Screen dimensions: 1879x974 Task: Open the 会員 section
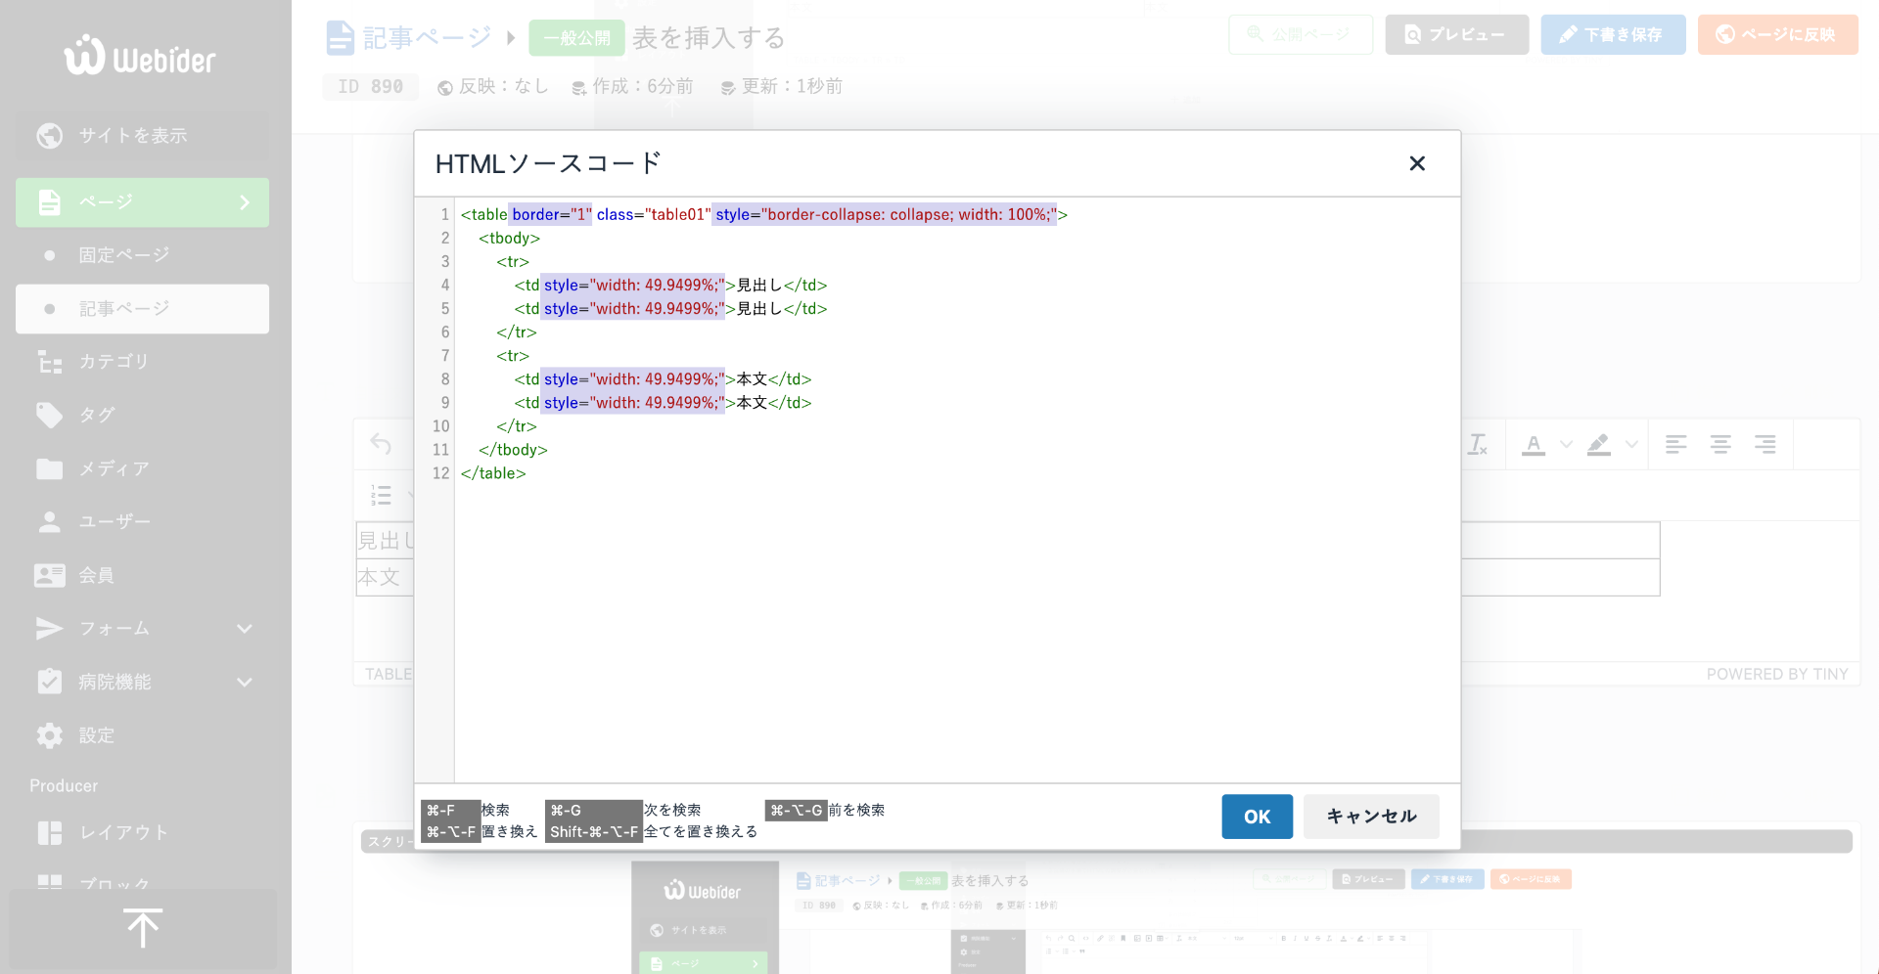[98, 575]
